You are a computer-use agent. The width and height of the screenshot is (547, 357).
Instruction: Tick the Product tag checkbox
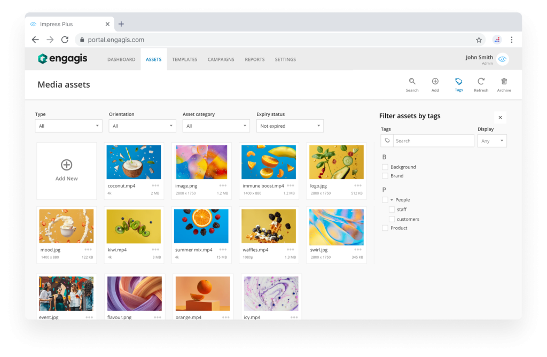(x=385, y=228)
